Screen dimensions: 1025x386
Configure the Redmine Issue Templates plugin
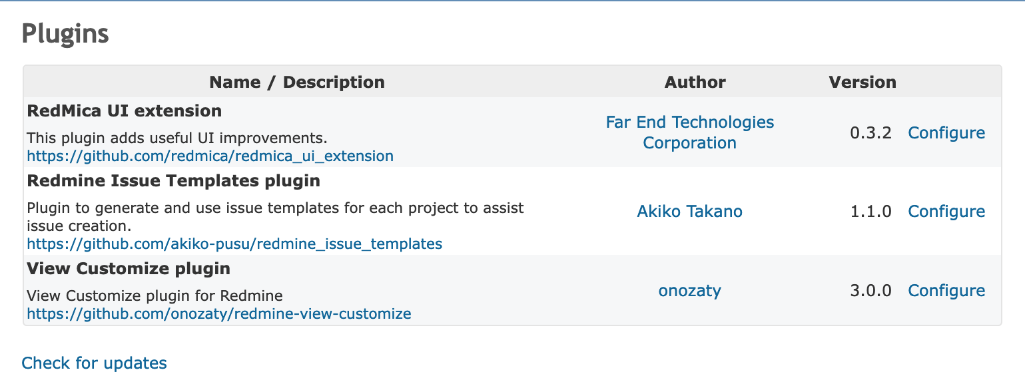946,212
